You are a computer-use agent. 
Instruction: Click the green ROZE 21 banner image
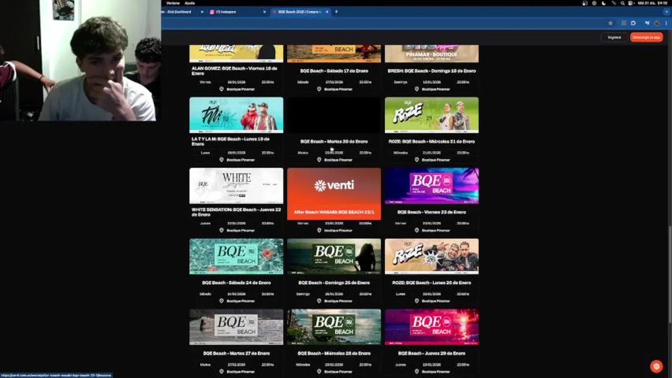pyautogui.click(x=432, y=115)
